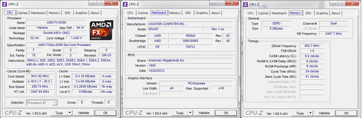This screenshot has width=362, height=118.
Task: Click the DRAM Frequency 802.7 MHz value
Action: [x=312, y=46]
